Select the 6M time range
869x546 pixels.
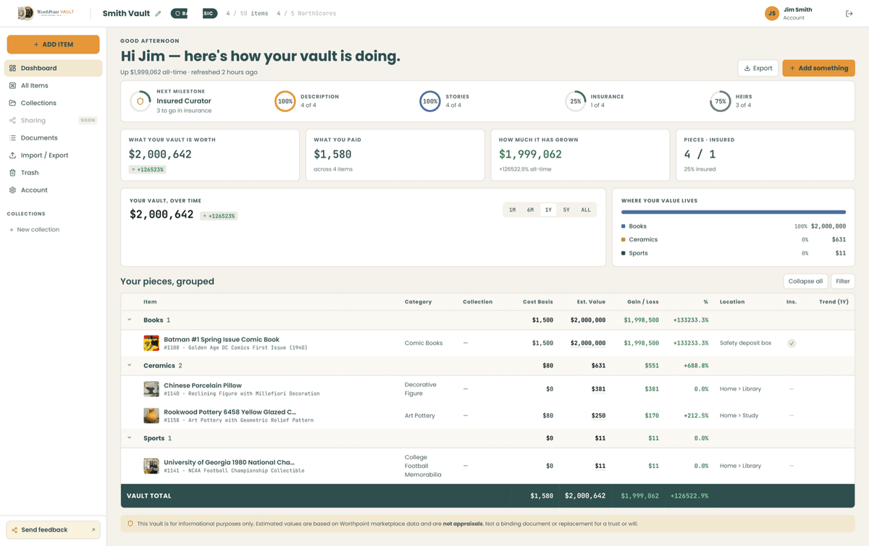[x=530, y=210]
